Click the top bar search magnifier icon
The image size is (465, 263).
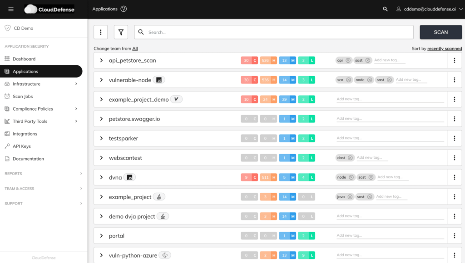pos(385,9)
